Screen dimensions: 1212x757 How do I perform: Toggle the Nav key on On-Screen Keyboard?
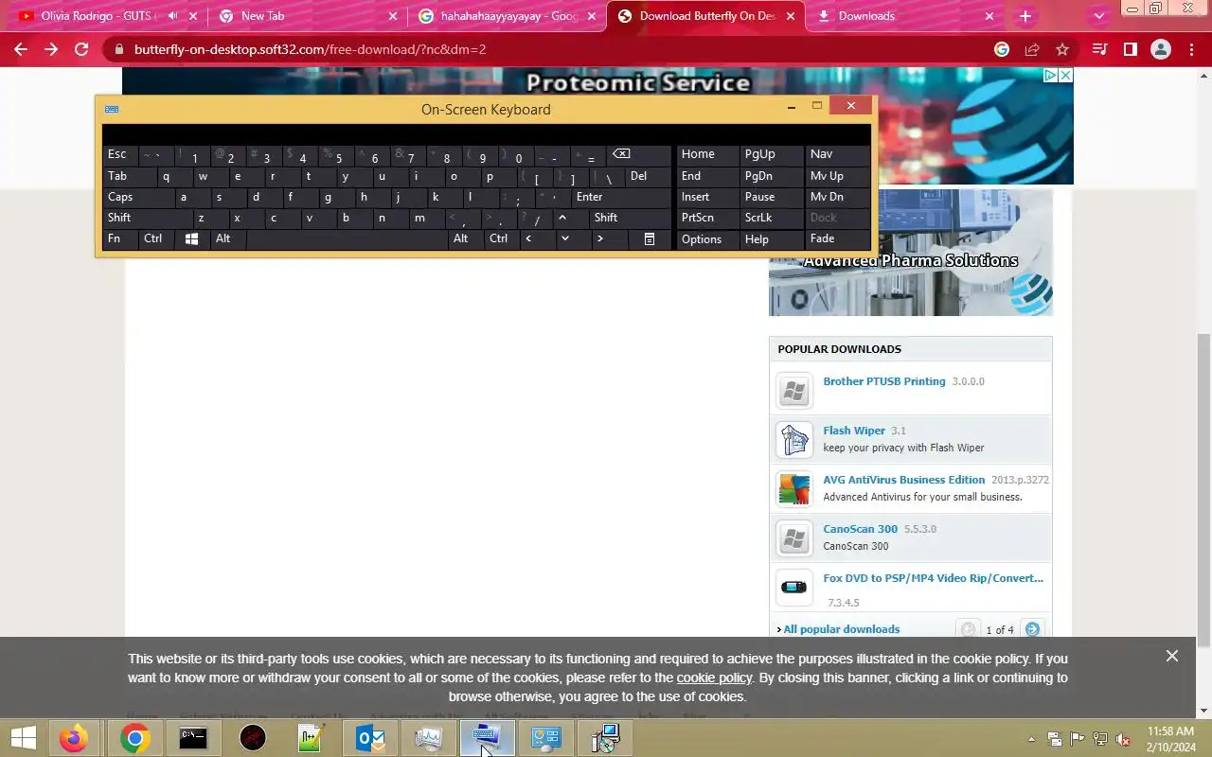tap(837, 154)
